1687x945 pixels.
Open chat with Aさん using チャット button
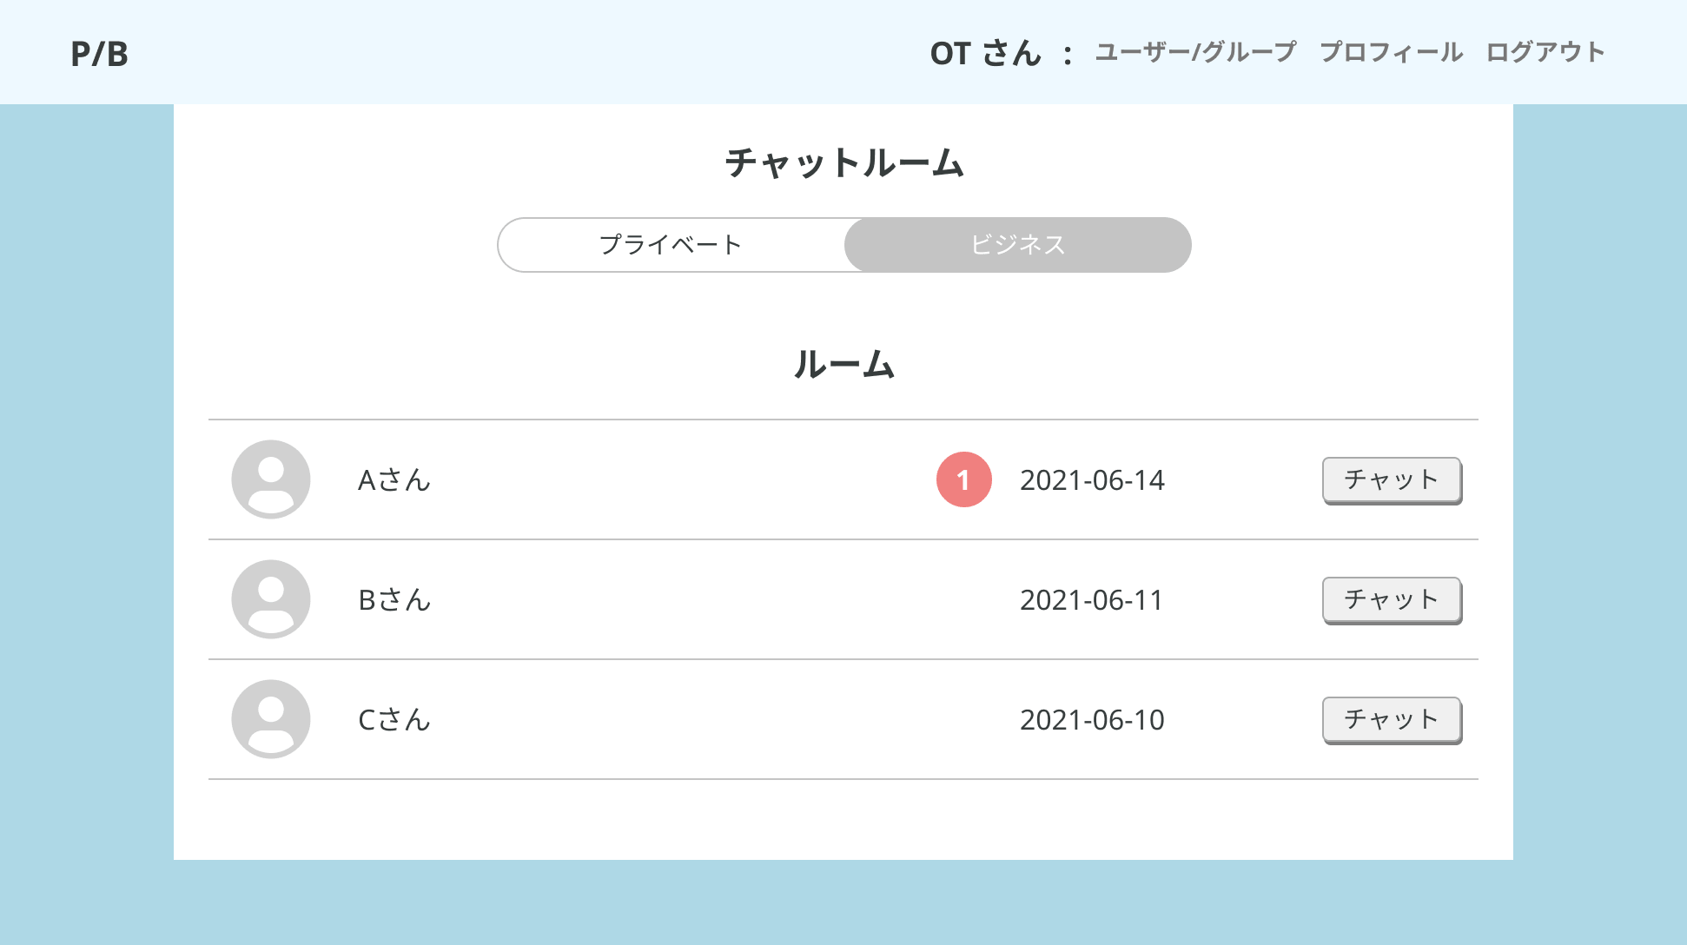tap(1392, 479)
